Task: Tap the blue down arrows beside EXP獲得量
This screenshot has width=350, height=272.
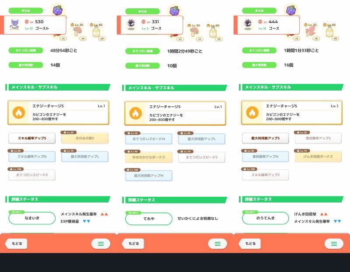Action: click(x=86, y=221)
